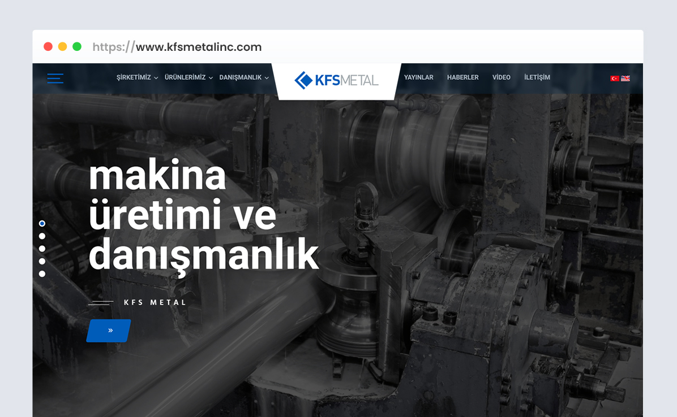Expand the ÜRÜNLERİMİZ dropdown menu
The width and height of the screenshot is (677, 417).
click(188, 77)
